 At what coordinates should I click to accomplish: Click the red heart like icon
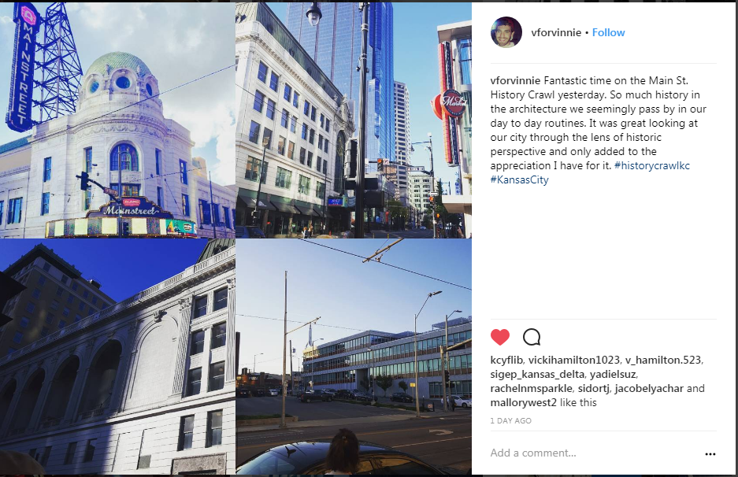[x=500, y=337]
